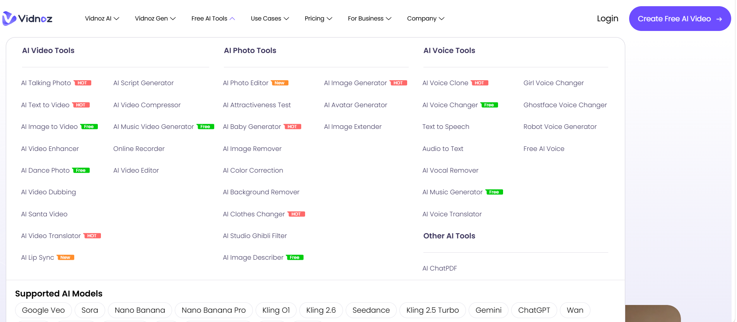Open the Pricing dropdown
This screenshot has width=737, height=322.
click(318, 19)
